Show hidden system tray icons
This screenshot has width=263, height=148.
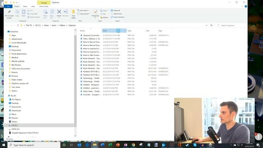point(231,145)
